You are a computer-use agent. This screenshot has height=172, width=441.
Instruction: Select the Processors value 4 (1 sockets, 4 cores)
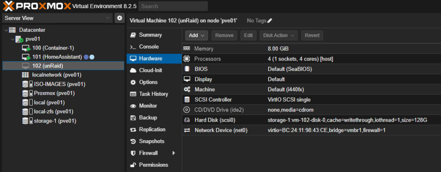click(x=301, y=59)
